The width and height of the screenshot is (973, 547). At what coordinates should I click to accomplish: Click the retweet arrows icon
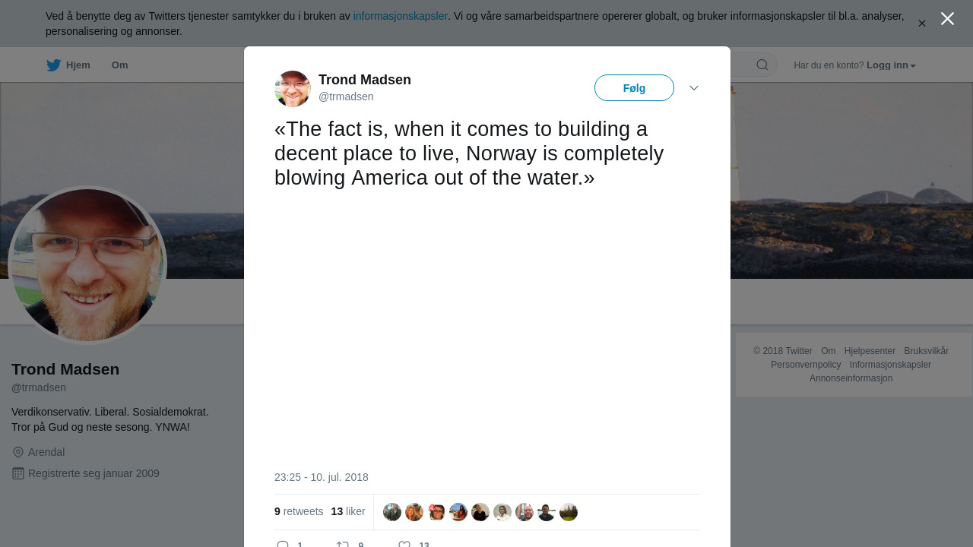[x=342, y=544]
